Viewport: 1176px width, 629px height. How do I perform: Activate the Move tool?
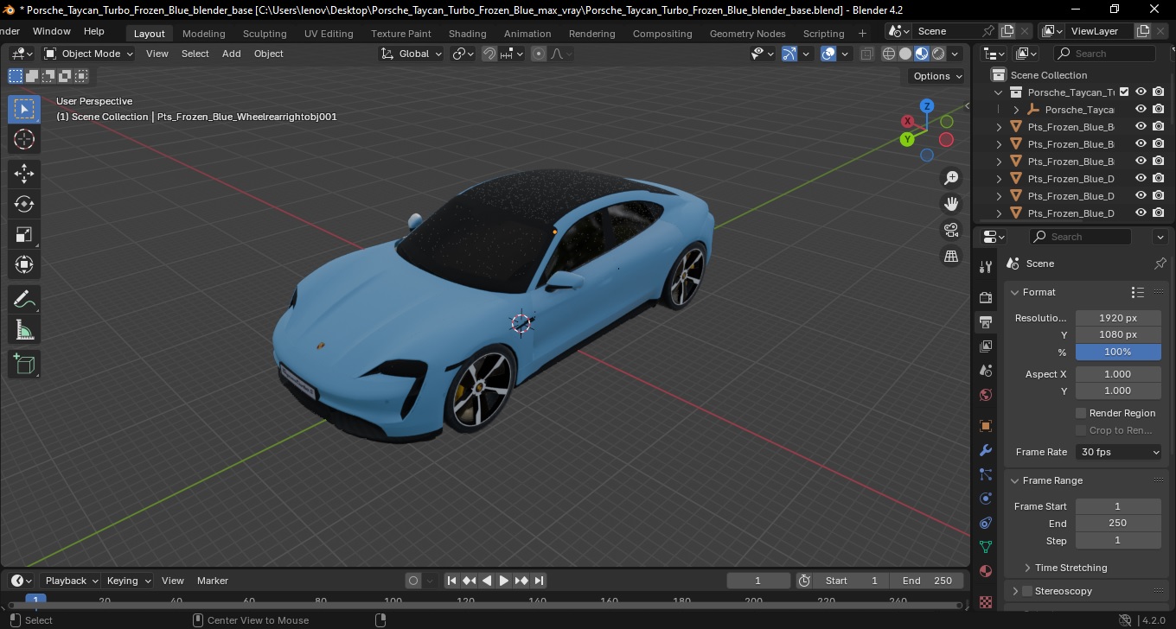point(24,174)
